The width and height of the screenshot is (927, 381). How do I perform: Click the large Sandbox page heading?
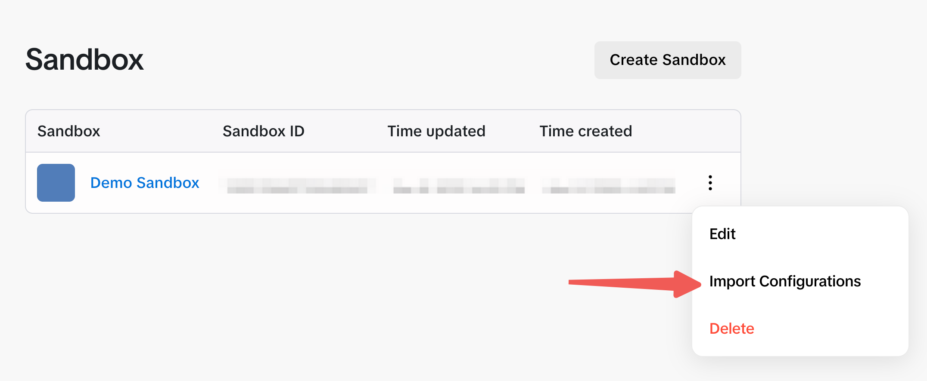[x=84, y=59]
